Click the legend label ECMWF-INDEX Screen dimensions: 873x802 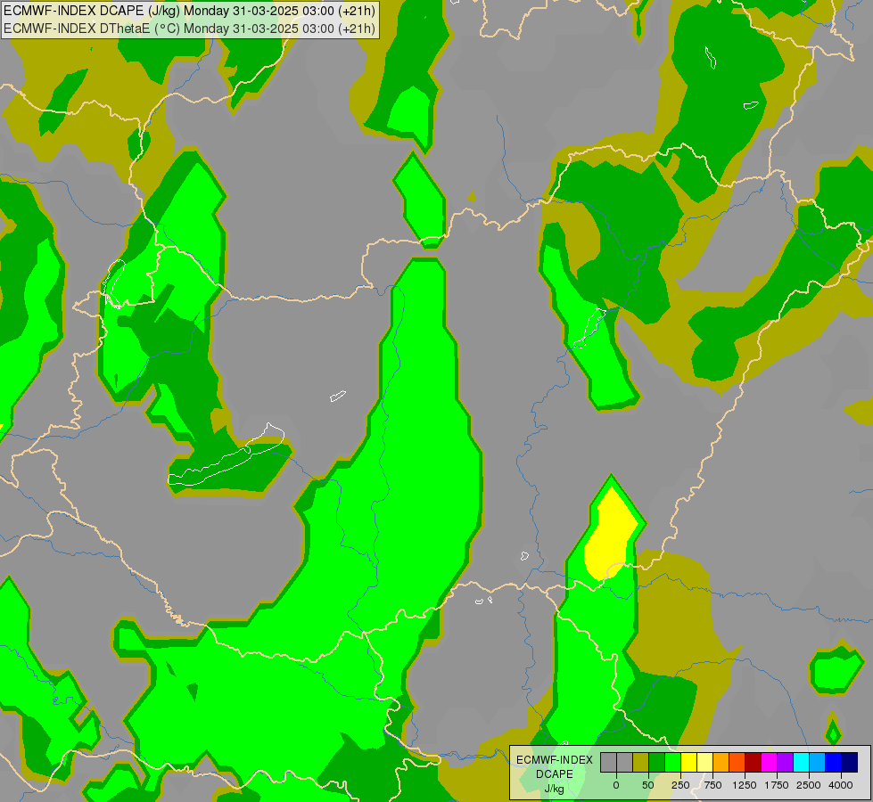[555, 760]
